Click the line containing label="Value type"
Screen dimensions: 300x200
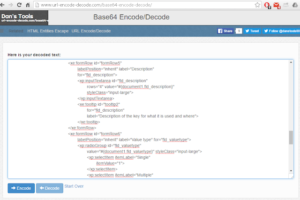click(x=134, y=139)
